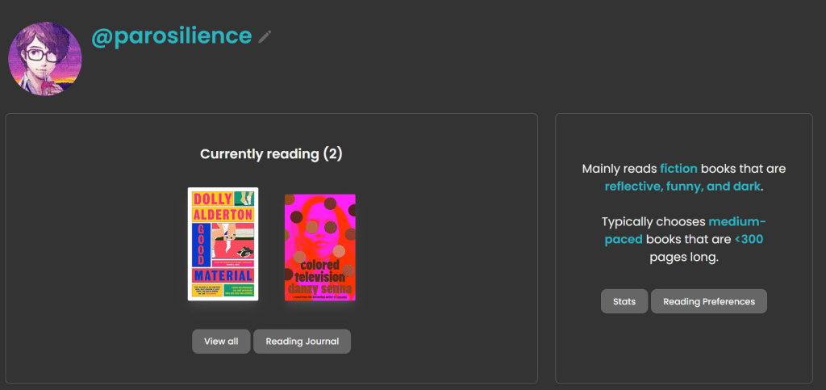Viewport: 826px width, 390px height.
Task: Click the '<300' pages highlighted link
Action: coord(749,239)
